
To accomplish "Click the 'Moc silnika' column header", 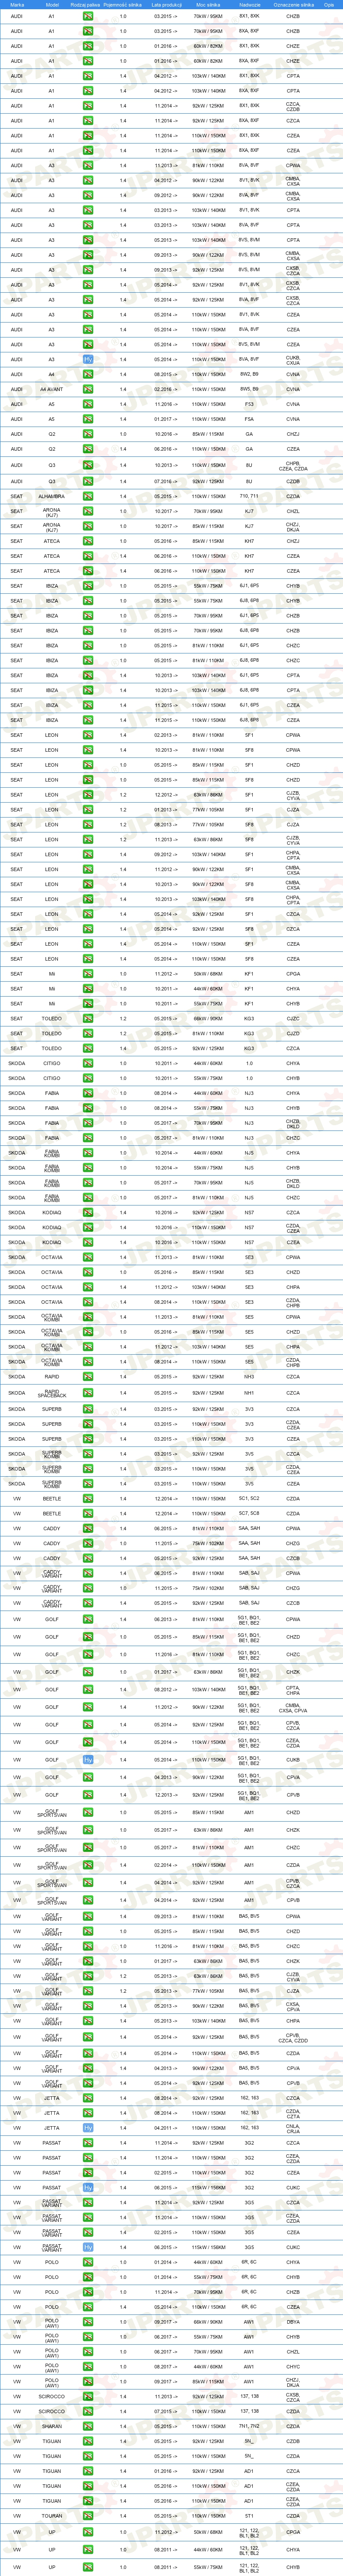I will [209, 4].
